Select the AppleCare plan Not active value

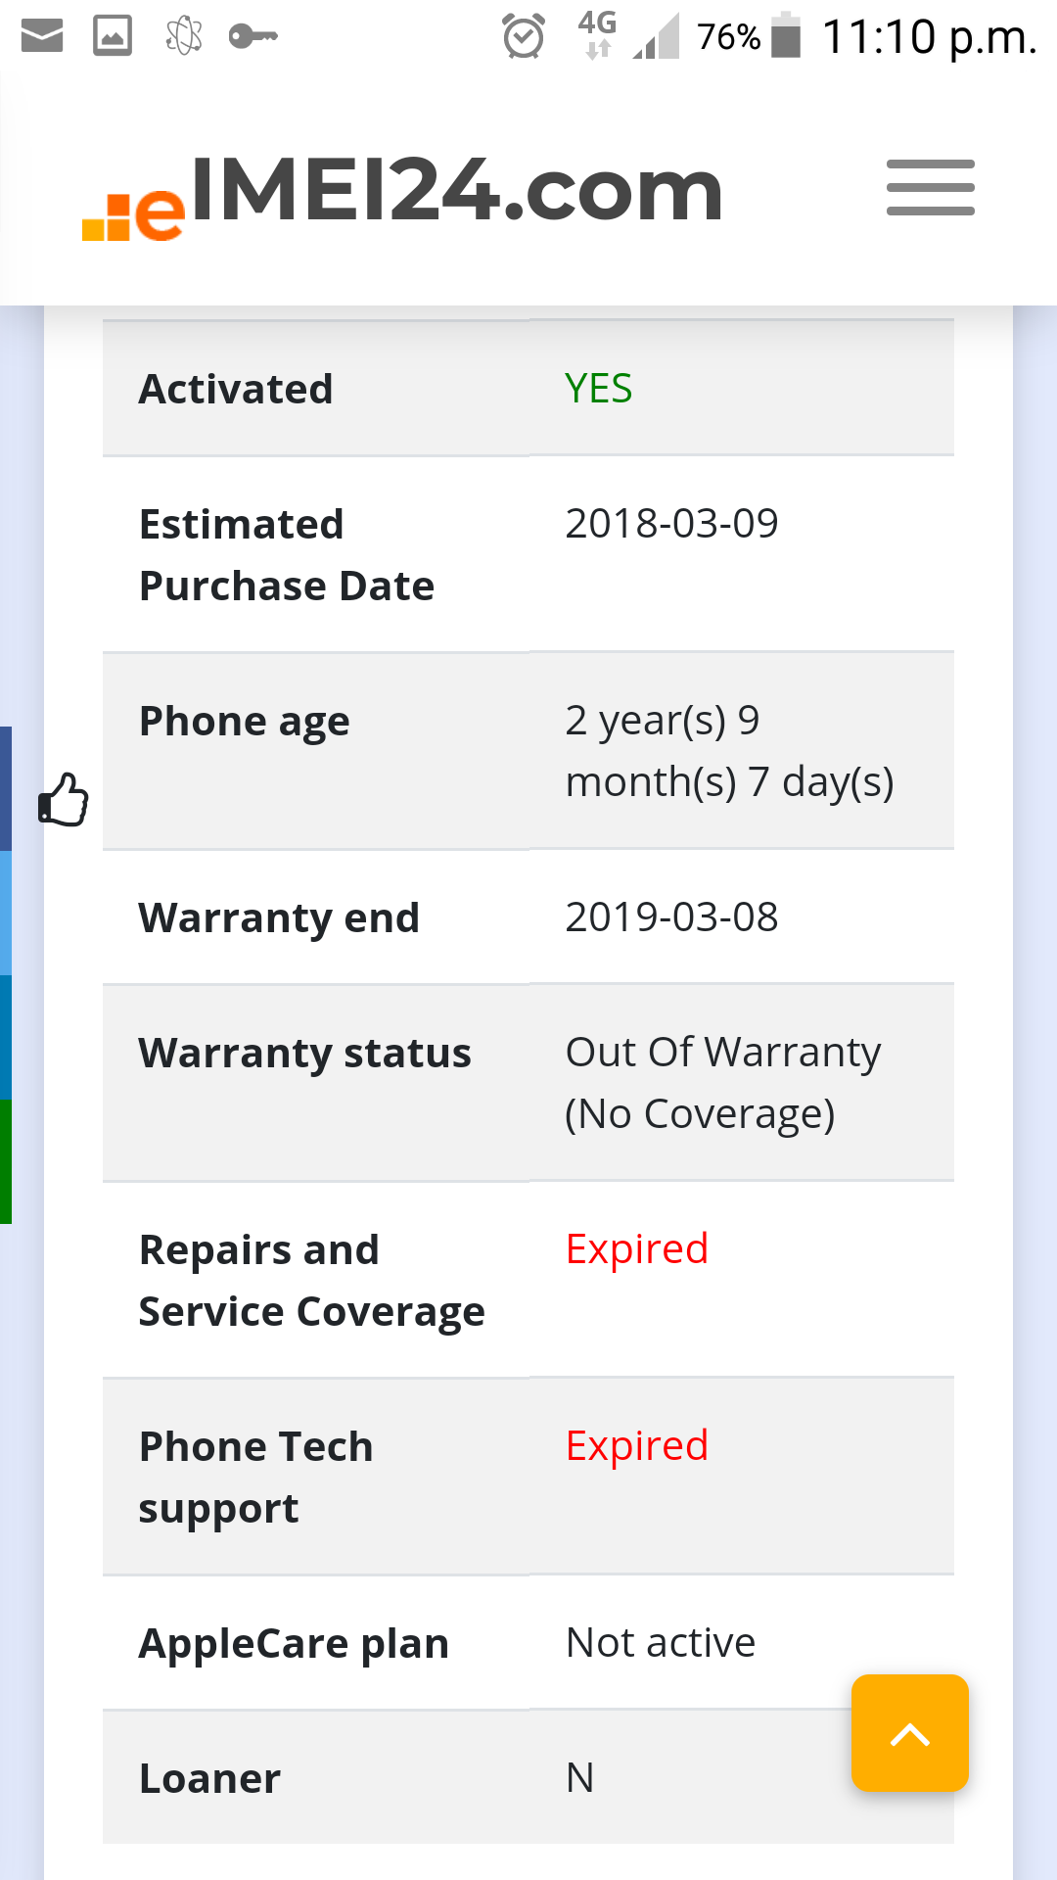(x=661, y=1643)
